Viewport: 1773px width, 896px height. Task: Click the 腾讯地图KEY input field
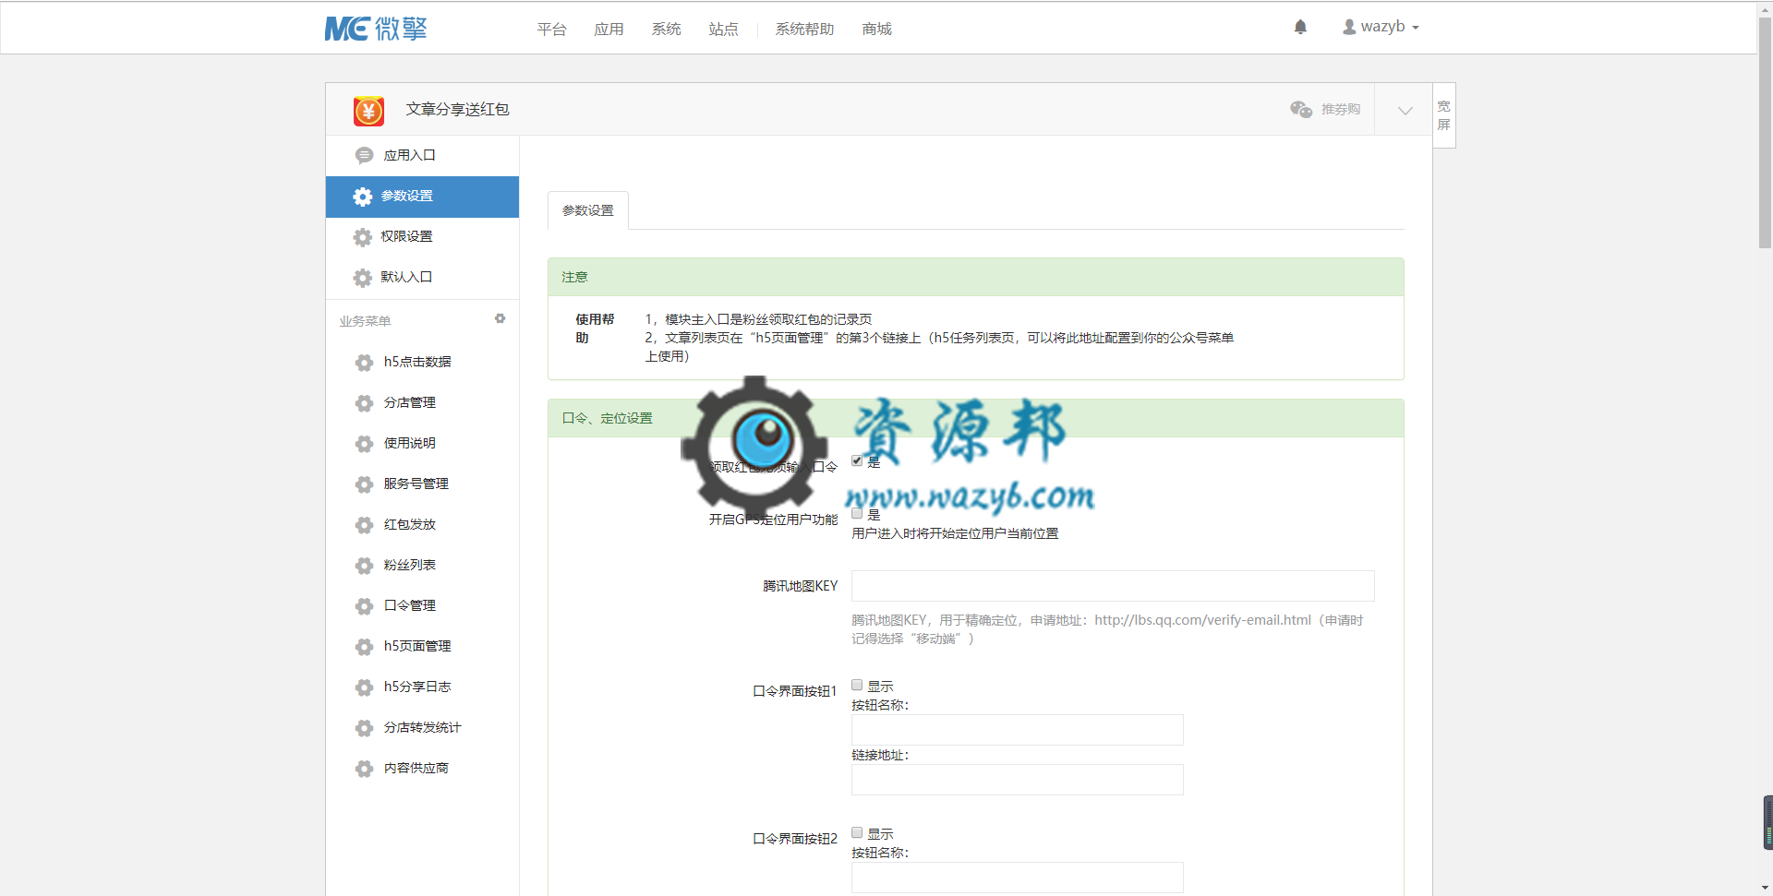click(x=1113, y=586)
